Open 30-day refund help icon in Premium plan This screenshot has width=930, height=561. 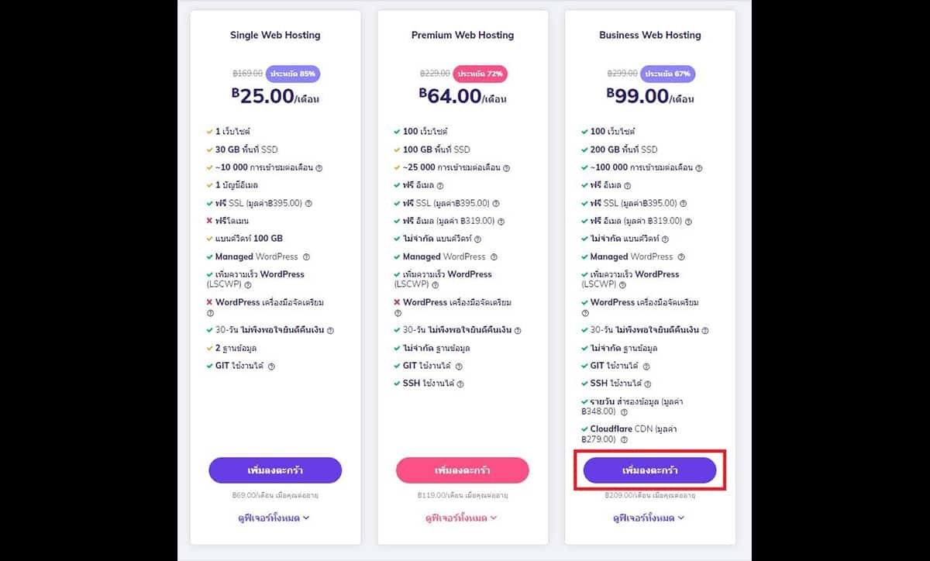[518, 330]
